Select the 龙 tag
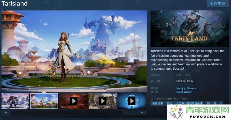Viewport: 231px width, 120px height. pos(215,103)
